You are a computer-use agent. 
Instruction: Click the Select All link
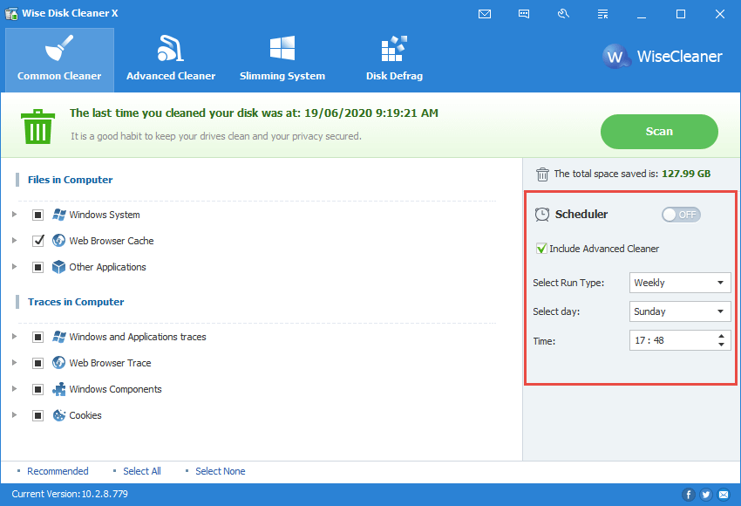pos(142,471)
